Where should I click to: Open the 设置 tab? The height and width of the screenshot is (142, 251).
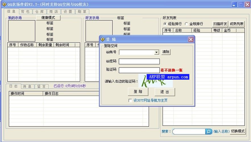click(x=68, y=12)
